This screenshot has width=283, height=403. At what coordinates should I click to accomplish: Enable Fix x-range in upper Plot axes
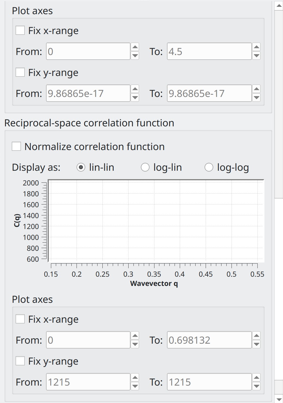point(20,30)
